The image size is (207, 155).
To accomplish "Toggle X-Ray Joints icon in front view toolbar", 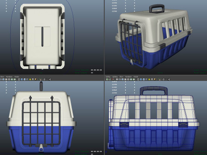I will tap(50, 79).
